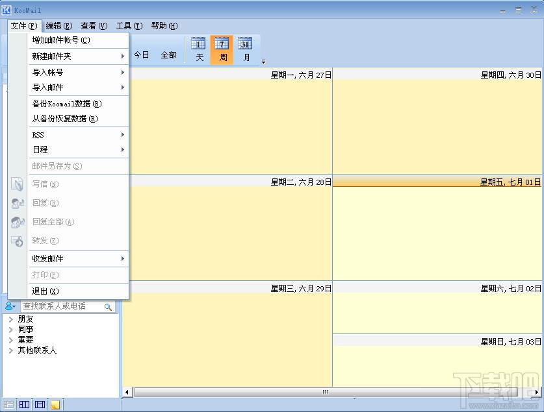Screen dimensions: 544x412
Task: Click the 今日 (Today) button
Action: tap(140, 55)
